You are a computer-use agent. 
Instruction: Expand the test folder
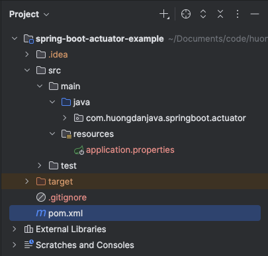(x=40, y=165)
